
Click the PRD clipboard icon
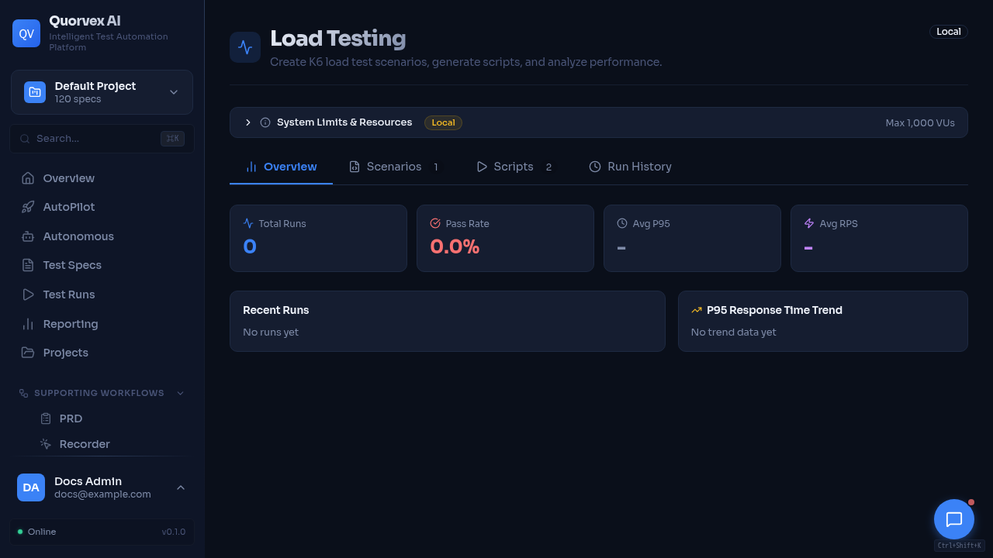click(x=46, y=418)
